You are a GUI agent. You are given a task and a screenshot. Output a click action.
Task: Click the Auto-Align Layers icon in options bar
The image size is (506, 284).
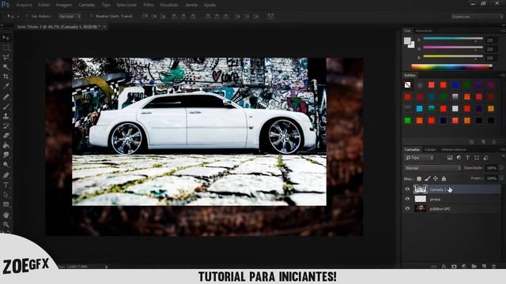coord(270,16)
